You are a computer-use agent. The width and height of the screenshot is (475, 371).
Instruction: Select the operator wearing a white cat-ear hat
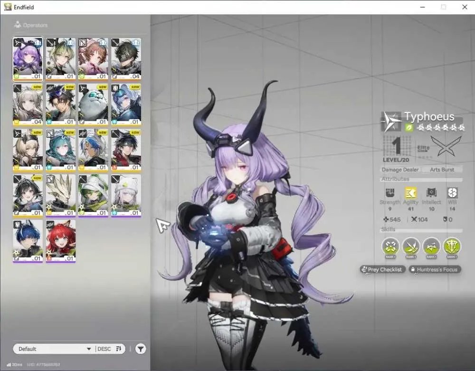(126, 196)
